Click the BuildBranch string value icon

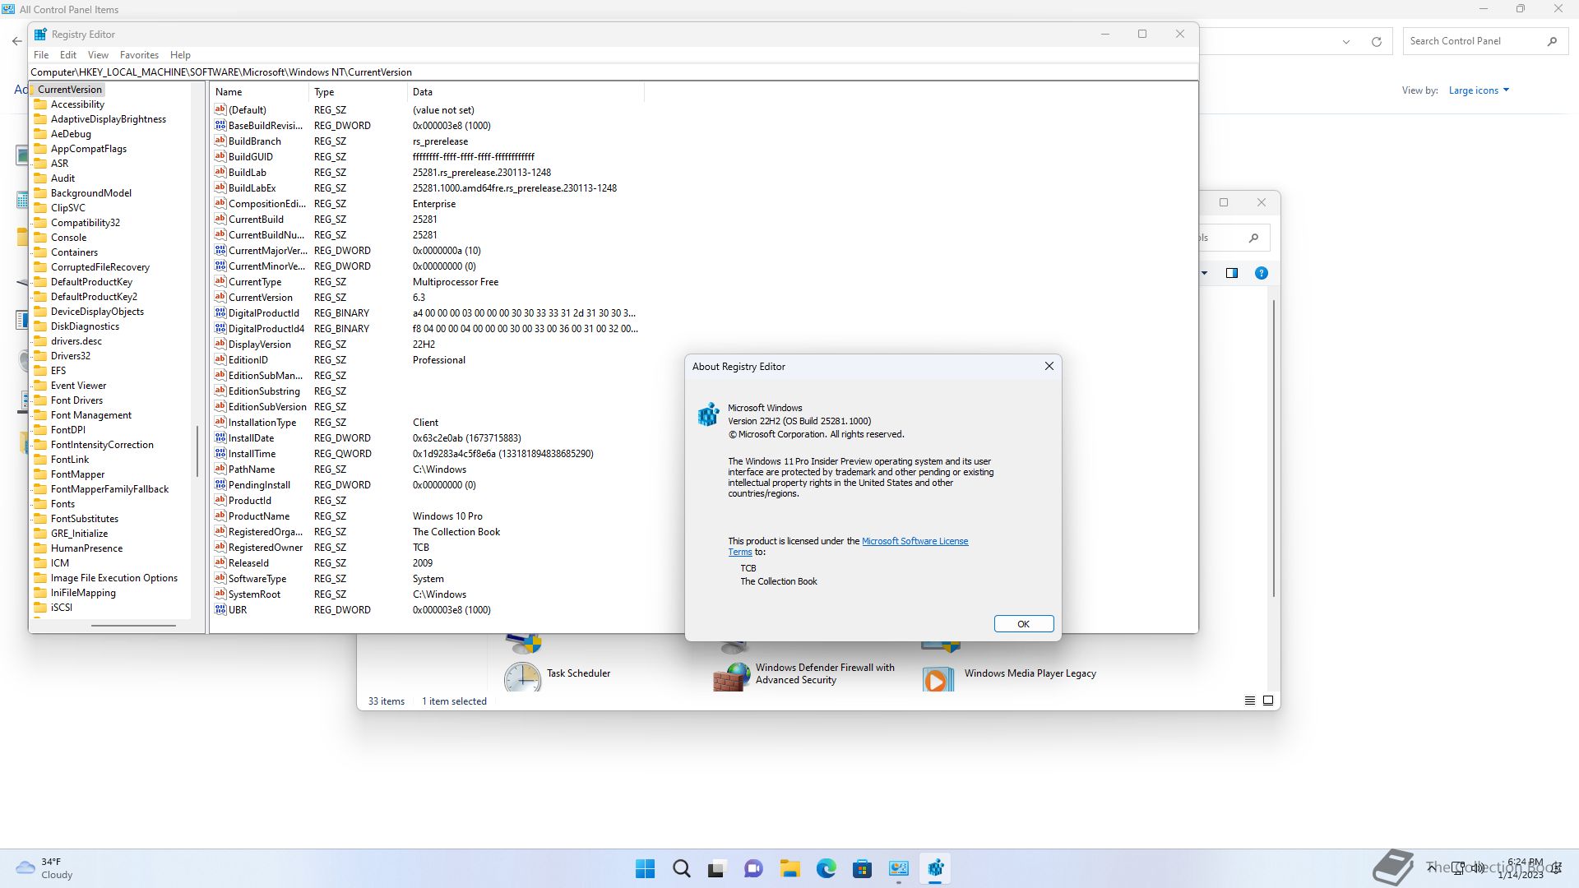tap(220, 141)
